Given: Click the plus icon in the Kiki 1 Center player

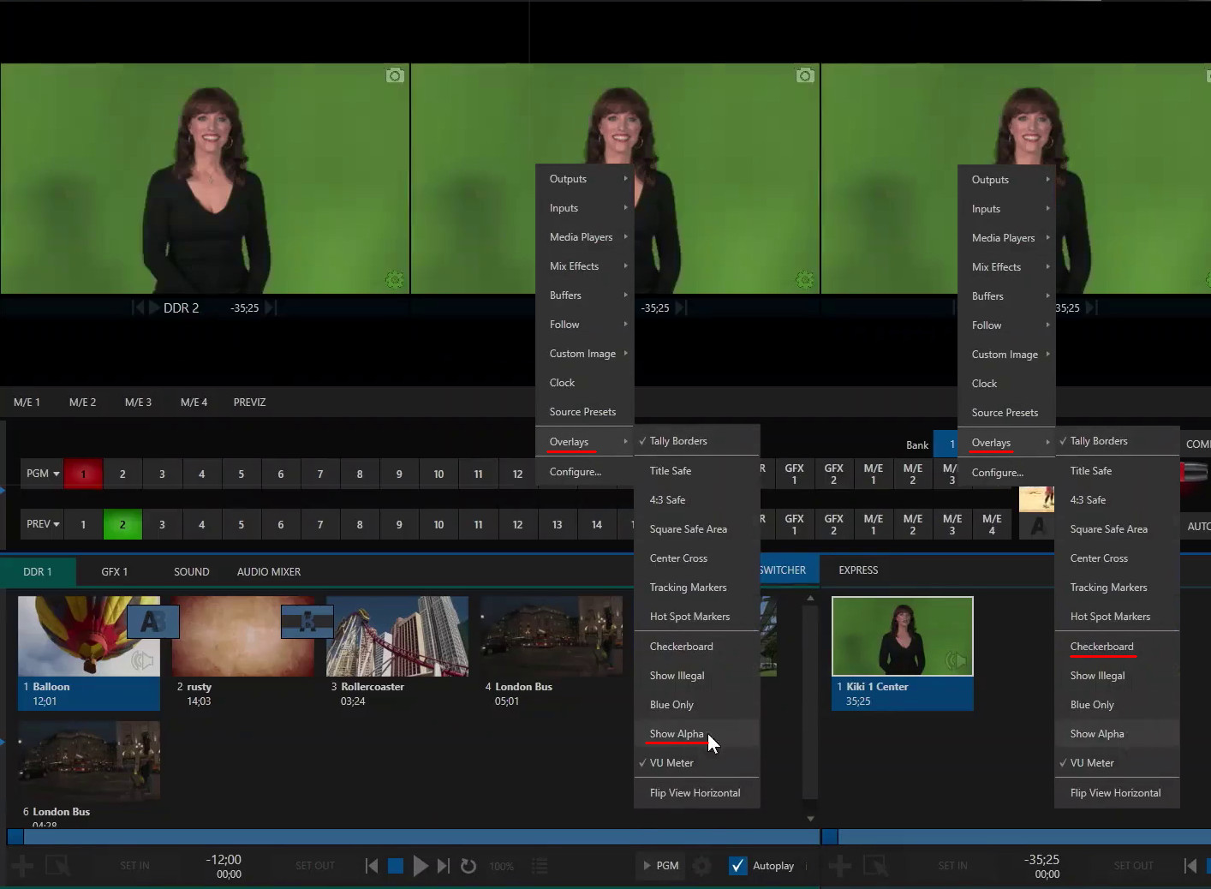Looking at the screenshot, I should click(840, 866).
